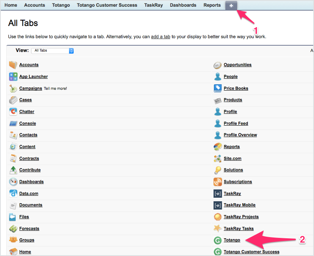Open the Profile link
This screenshot has width=314, height=256.
(230, 112)
